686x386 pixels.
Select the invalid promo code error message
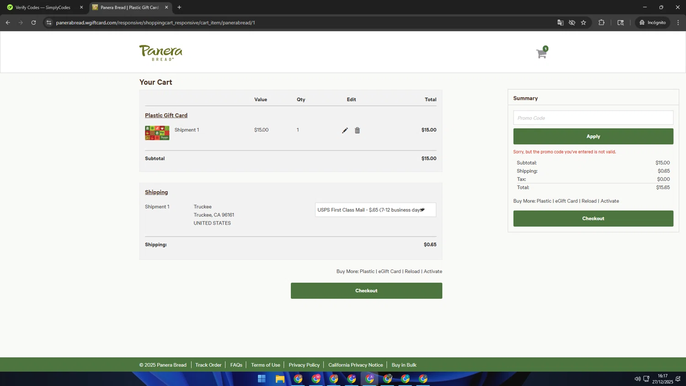(564, 152)
